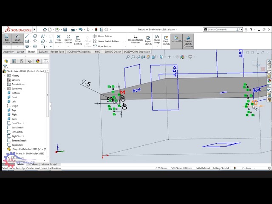
Task: Expand the History tree node
Action: (x=4, y=76)
